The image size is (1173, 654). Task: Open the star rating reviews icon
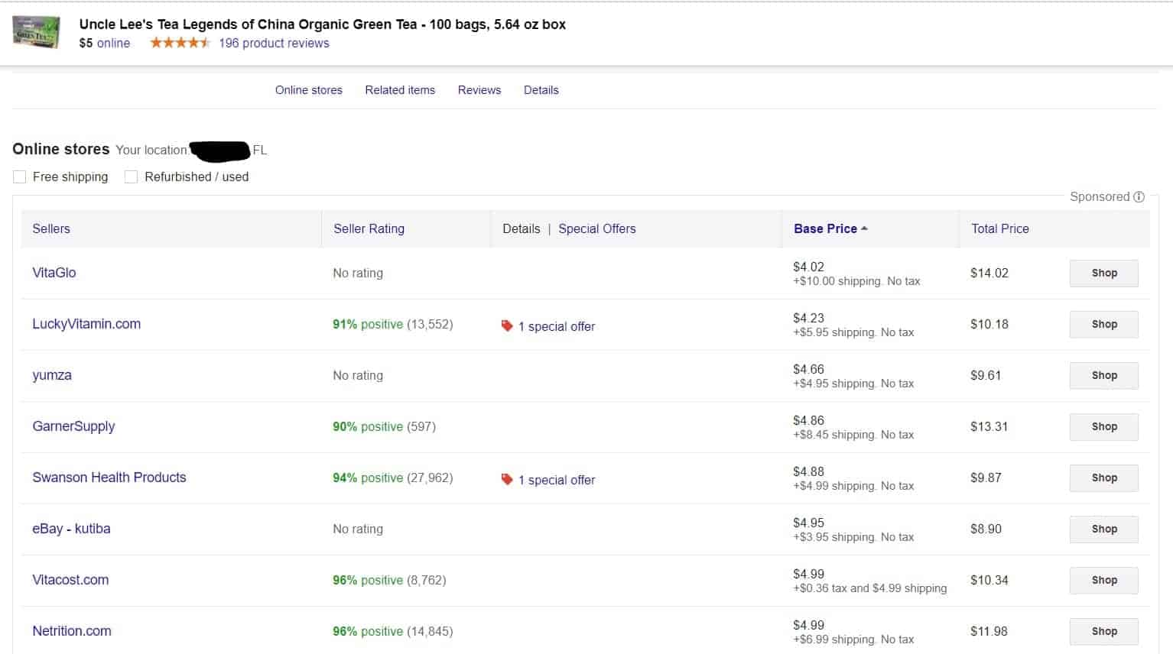click(180, 43)
